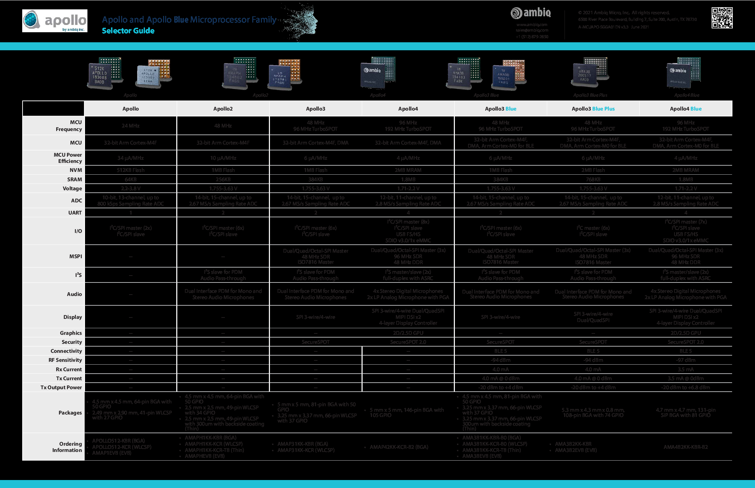Click the Apollo2 column header
Image resolution: width=755 pixels, height=488 pixels.
(223, 109)
